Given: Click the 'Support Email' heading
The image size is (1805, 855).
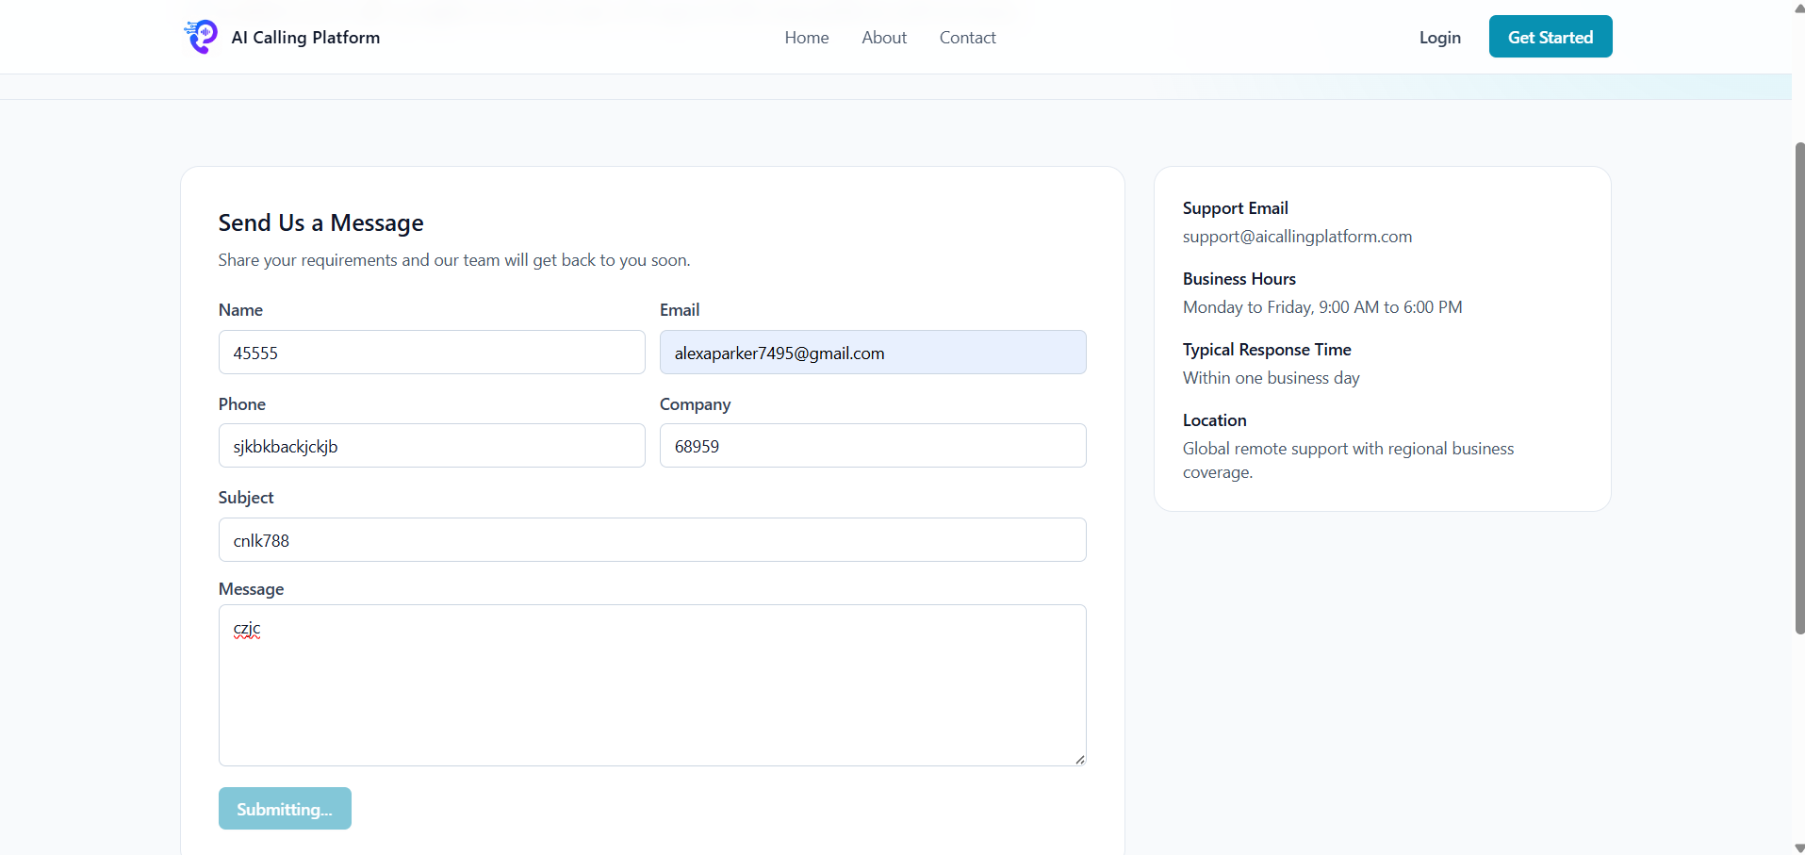Looking at the screenshot, I should [1235, 208].
